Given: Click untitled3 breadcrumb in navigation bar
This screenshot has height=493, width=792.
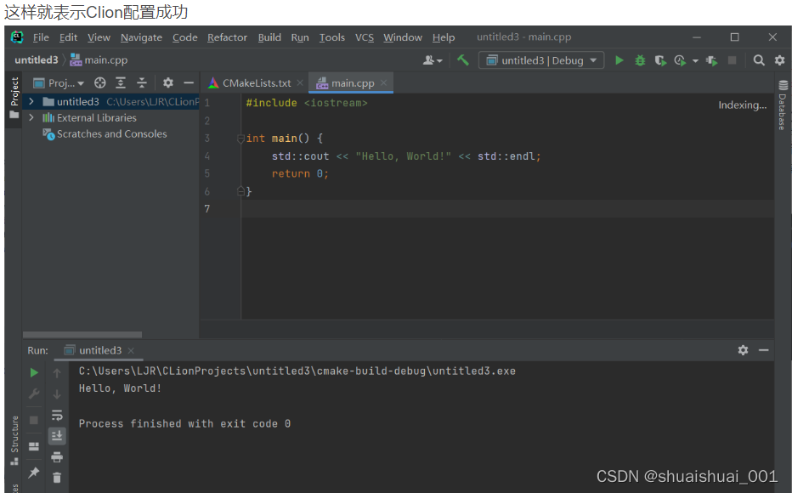Looking at the screenshot, I should pyautogui.click(x=37, y=60).
